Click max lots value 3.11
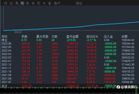Screen dimensions: 139x94 pos(39,78)
